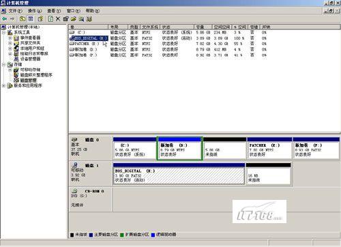Click the Properties icon in toolbar

pyautogui.click(x=65, y=19)
